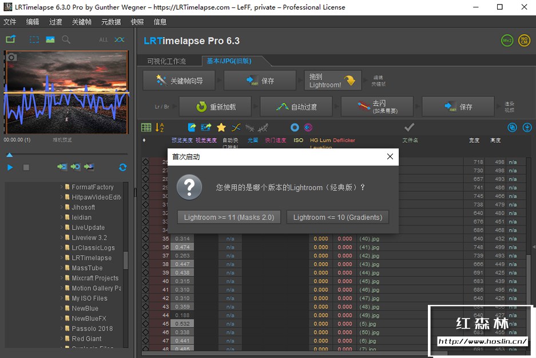Expand the Jihosoft folder
The height and width of the screenshot is (358, 536).
pyautogui.click(x=62, y=207)
